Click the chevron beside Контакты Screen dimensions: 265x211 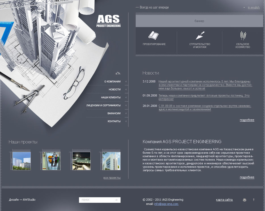(126, 121)
